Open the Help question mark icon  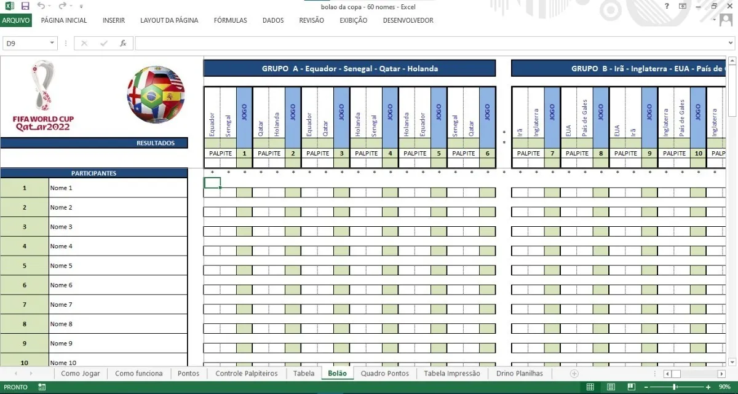tap(667, 6)
